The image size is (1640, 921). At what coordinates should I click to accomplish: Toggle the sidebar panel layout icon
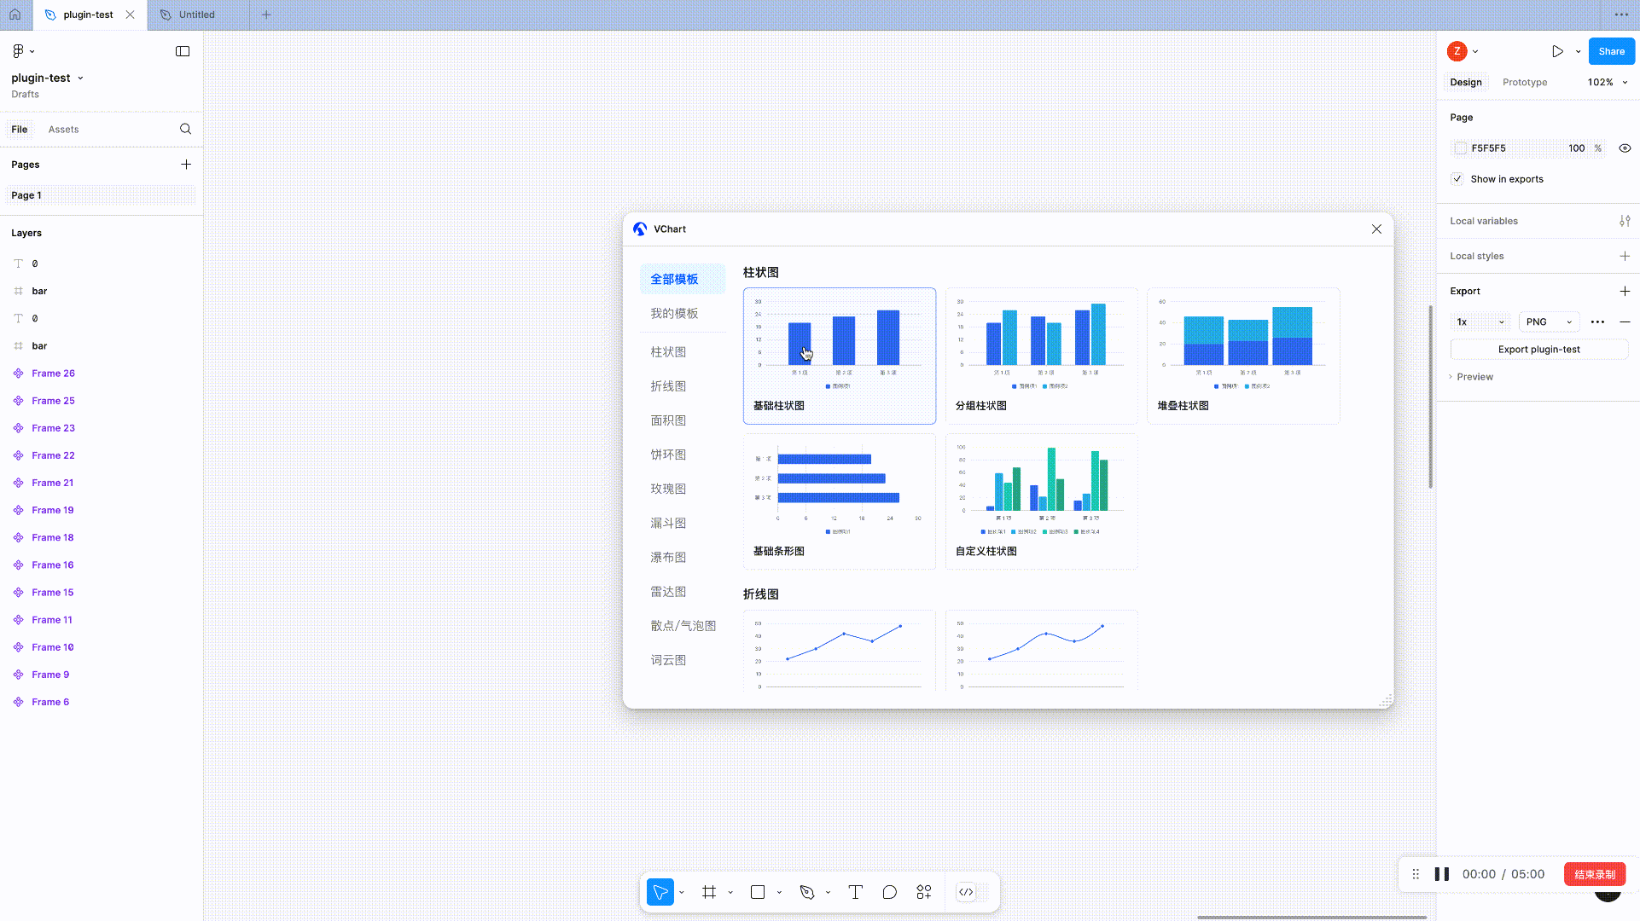[x=183, y=51]
